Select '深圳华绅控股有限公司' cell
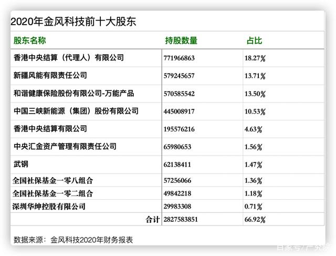The width and height of the screenshot is (336, 256). [49, 207]
